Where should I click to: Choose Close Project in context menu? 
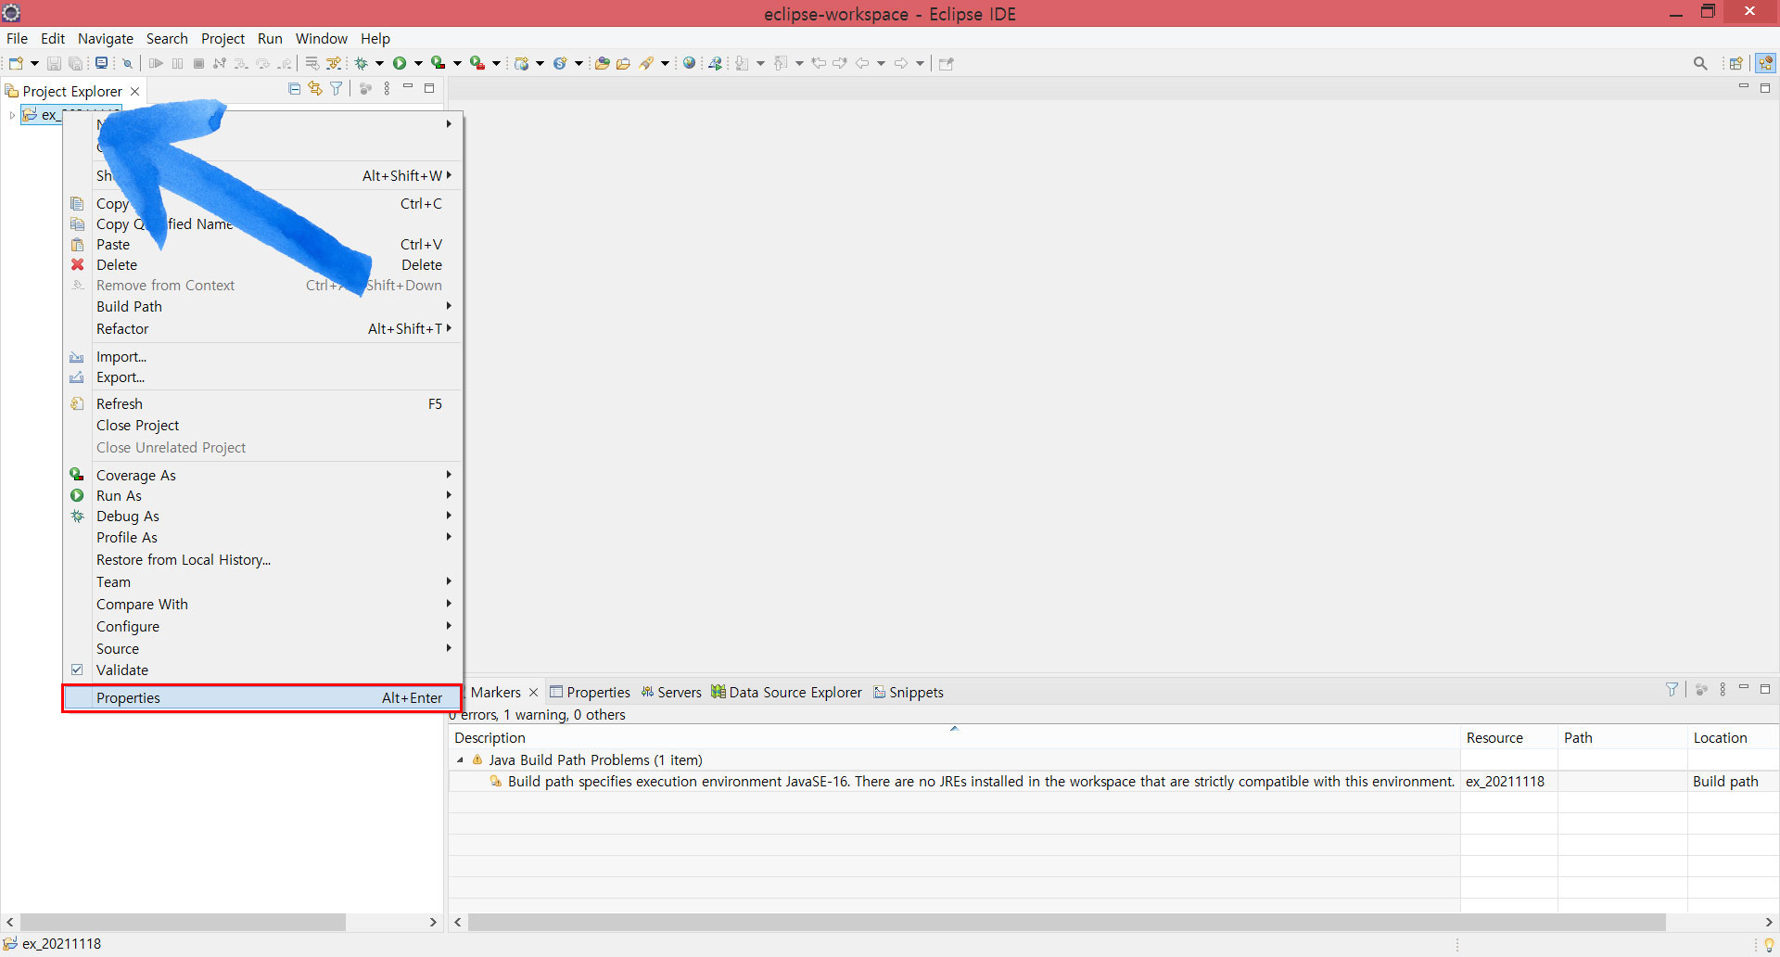click(x=263, y=425)
